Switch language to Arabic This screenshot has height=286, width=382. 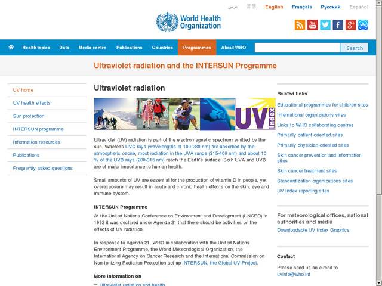coord(233,7)
